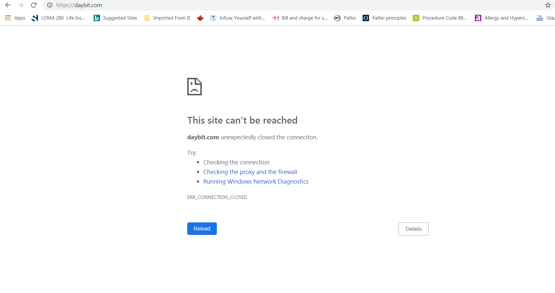The height and width of the screenshot is (293, 555).
Task: Reload the page using toolbar refresh icon
Action: (x=34, y=5)
